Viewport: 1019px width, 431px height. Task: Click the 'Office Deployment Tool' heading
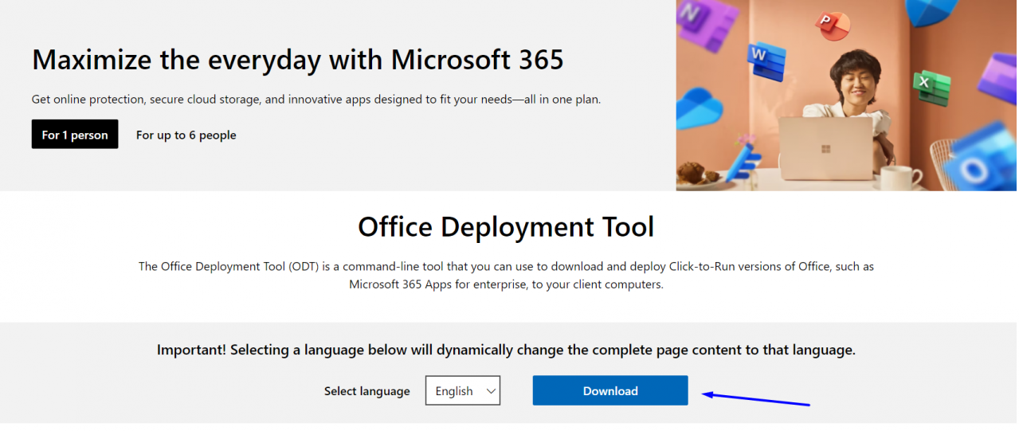pos(506,227)
